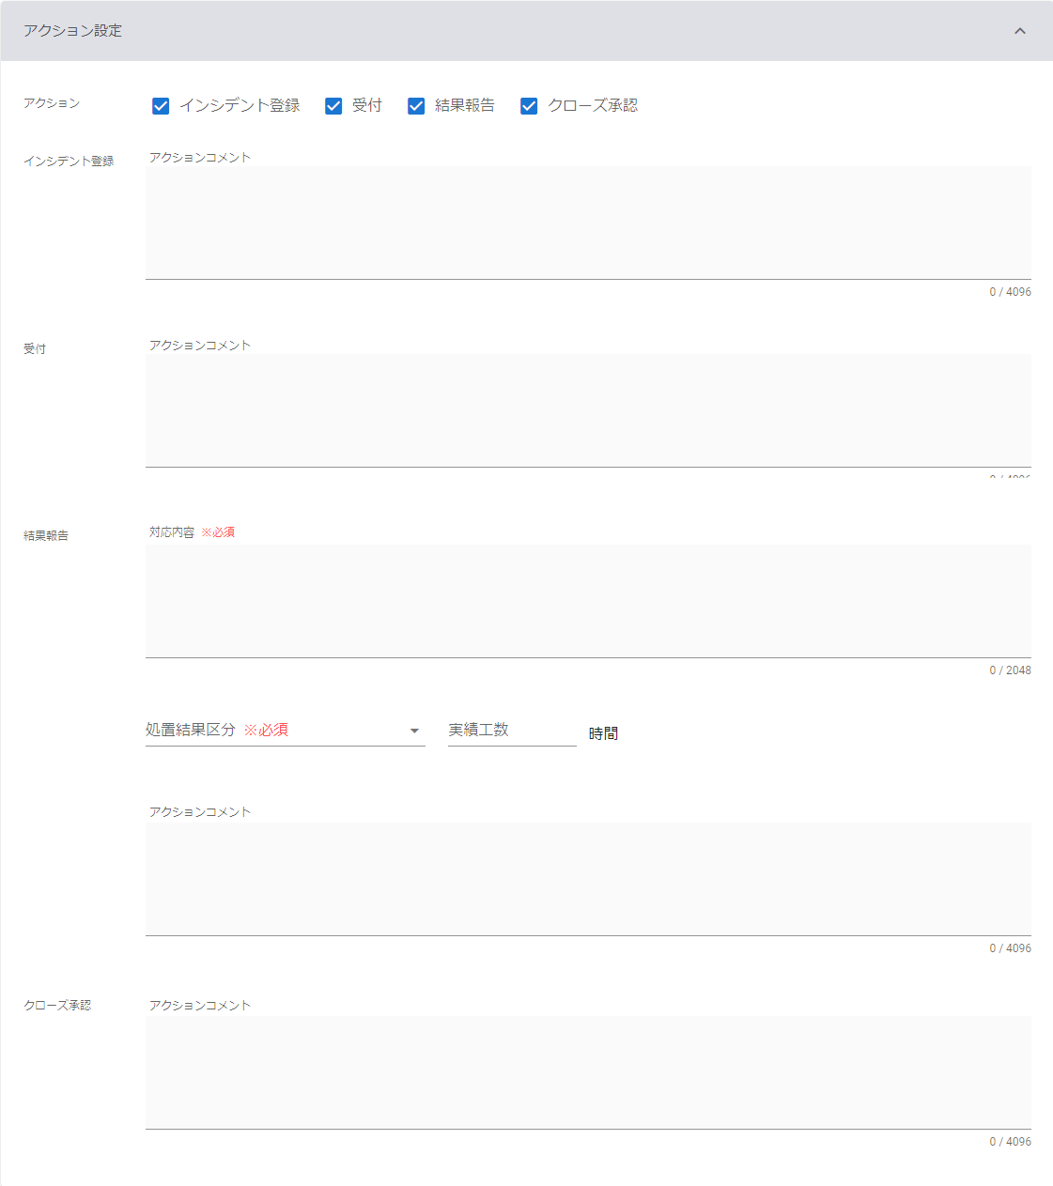Image resolution: width=1053 pixels, height=1186 pixels.
Task: Click the 対応内容 field label
Action: [172, 532]
